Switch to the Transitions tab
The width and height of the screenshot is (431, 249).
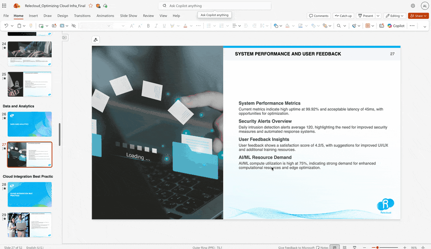82,16
